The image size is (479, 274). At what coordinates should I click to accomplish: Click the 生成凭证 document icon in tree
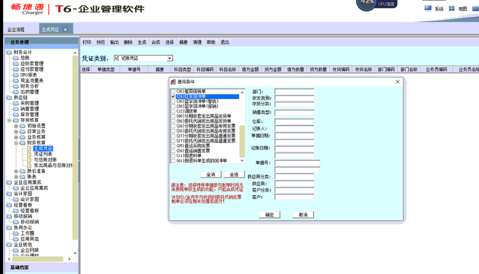[x=29, y=148]
